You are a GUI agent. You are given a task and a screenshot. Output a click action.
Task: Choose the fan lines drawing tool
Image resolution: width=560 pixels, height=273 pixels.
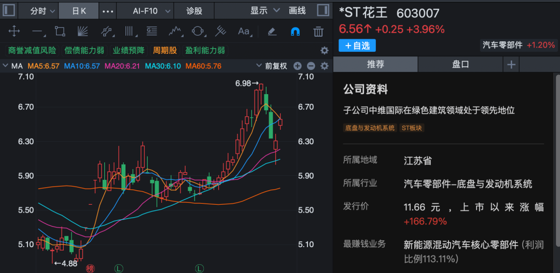tap(82, 31)
